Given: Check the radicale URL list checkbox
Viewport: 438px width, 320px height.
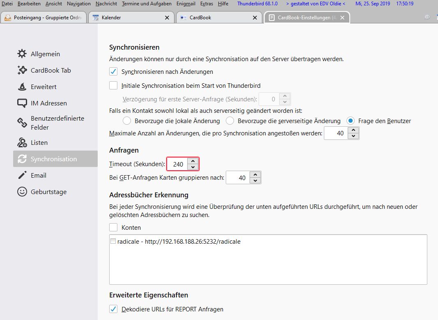Looking at the screenshot, I should [113, 241].
